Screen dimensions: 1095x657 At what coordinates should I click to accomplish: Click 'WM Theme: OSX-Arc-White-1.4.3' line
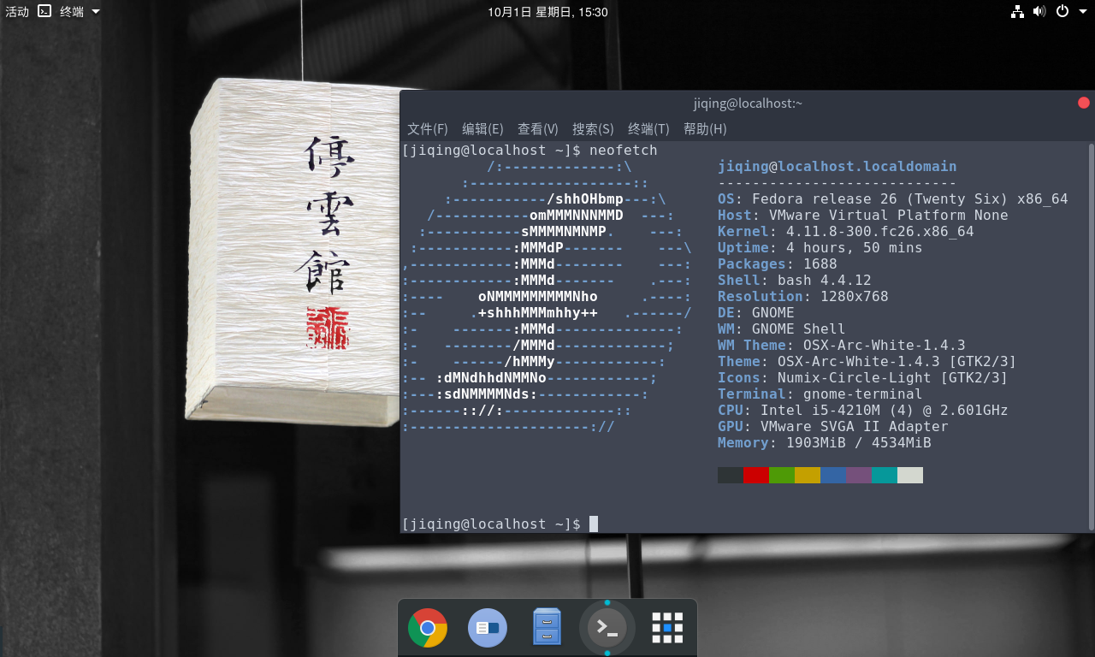(842, 346)
